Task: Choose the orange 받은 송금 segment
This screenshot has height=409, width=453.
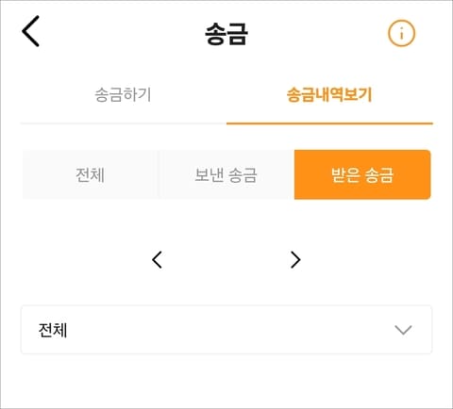Action: click(x=362, y=174)
